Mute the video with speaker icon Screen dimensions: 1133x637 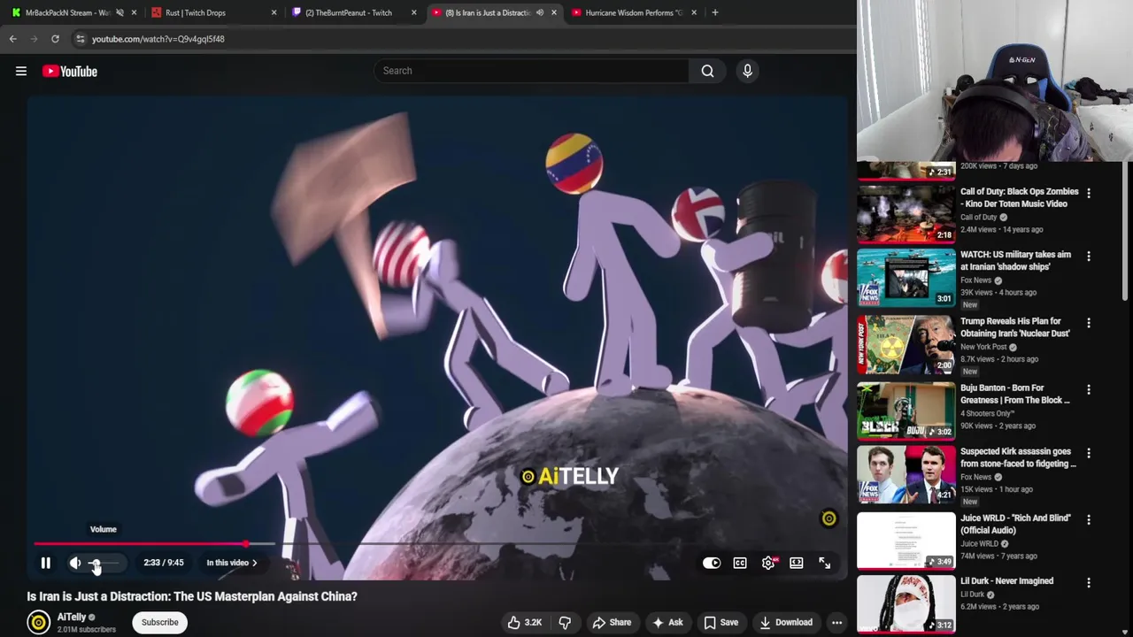pyautogui.click(x=75, y=563)
